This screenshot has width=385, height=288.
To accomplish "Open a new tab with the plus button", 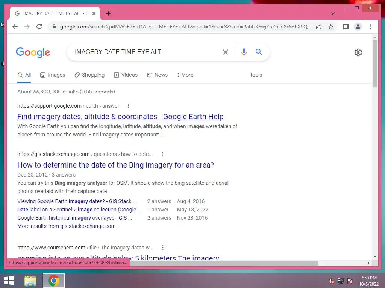I will click(108, 13).
